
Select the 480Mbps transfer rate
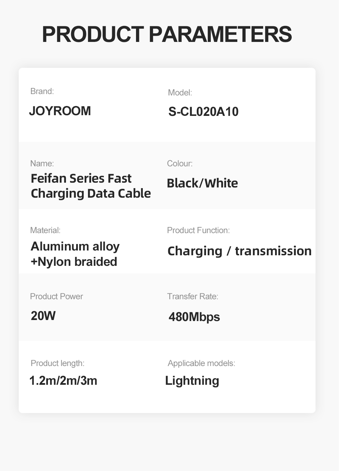pyautogui.click(x=194, y=317)
